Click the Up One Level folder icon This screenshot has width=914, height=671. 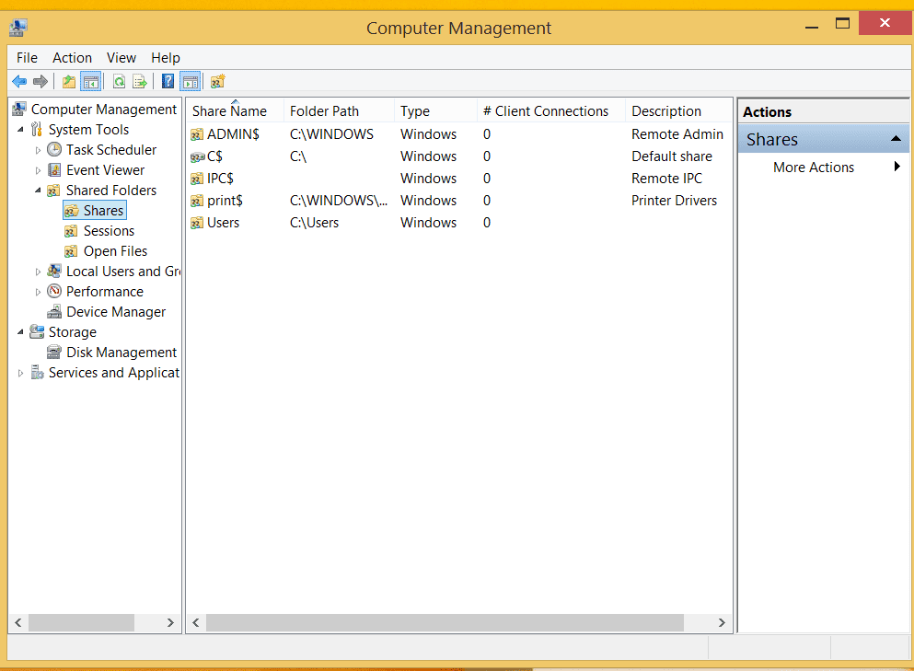(x=69, y=82)
